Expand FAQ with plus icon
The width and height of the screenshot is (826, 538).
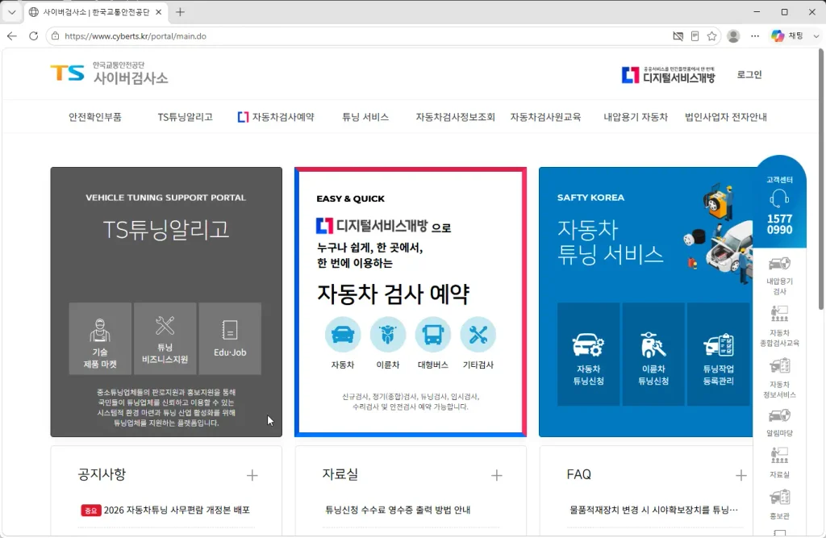coord(740,475)
